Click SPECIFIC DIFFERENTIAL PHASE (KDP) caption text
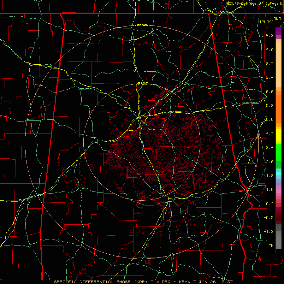The image size is (284, 284). (101, 282)
